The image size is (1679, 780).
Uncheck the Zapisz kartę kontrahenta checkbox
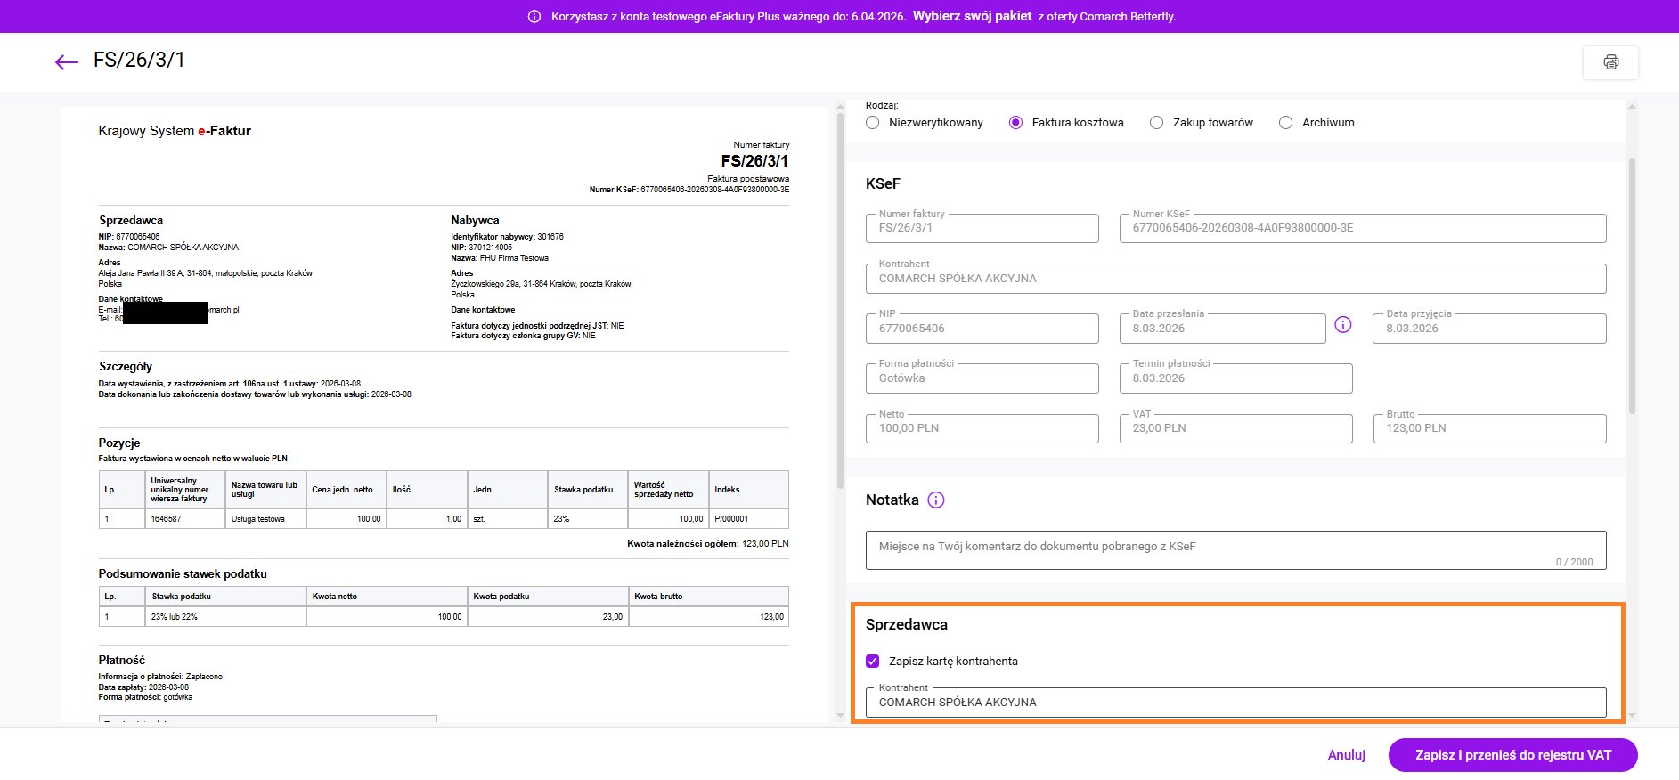(873, 662)
